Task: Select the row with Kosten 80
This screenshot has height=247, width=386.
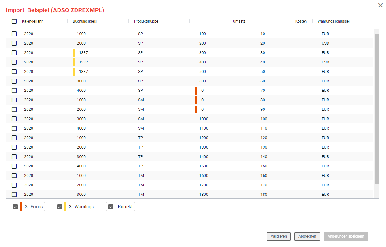Action: tap(14, 100)
